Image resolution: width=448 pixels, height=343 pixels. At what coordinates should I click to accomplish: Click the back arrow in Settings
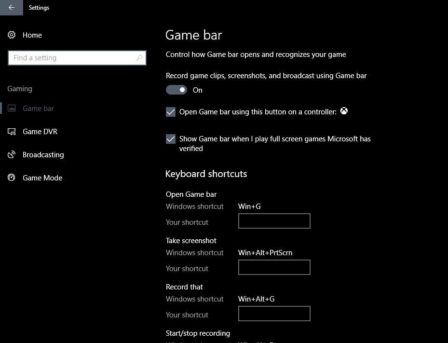click(x=12, y=7)
